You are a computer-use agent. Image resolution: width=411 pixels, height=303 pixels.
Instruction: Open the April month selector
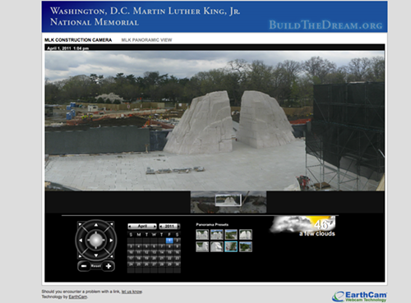(142, 226)
